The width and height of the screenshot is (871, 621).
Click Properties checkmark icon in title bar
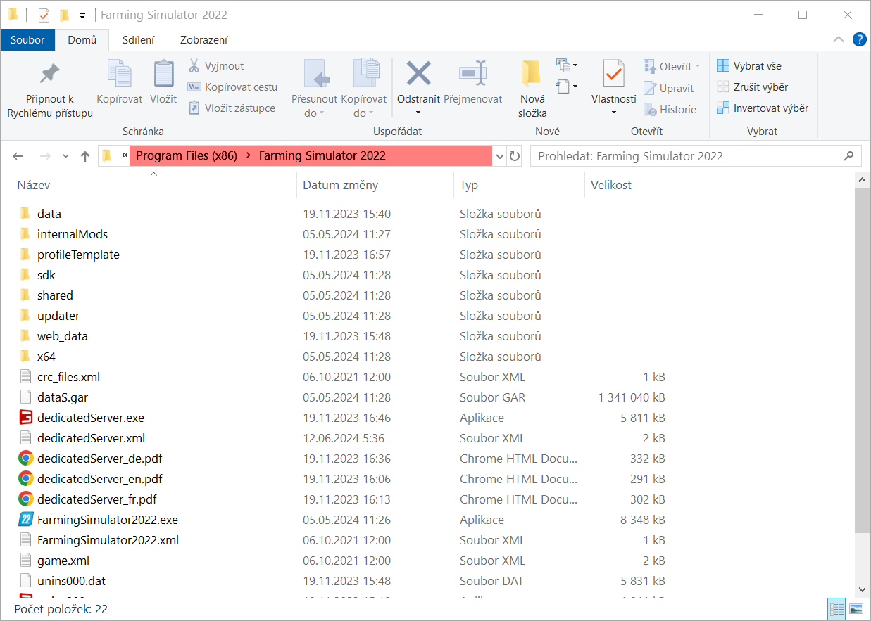tap(44, 15)
